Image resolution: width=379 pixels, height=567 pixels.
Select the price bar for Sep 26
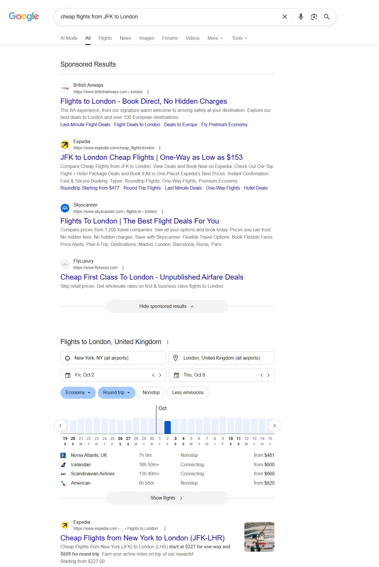point(120,427)
